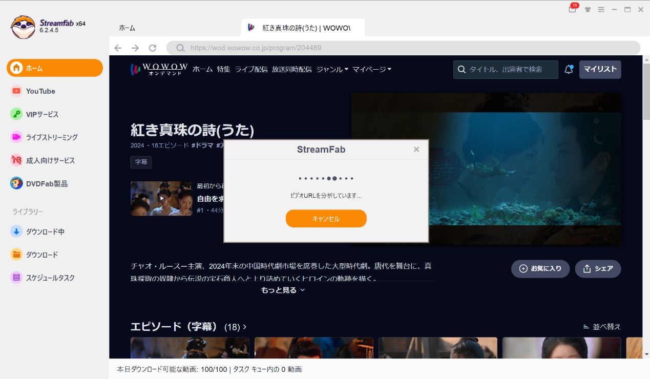Click the second episode thumbnail in list
Screen dimensions: 650x379
[x=314, y=348]
